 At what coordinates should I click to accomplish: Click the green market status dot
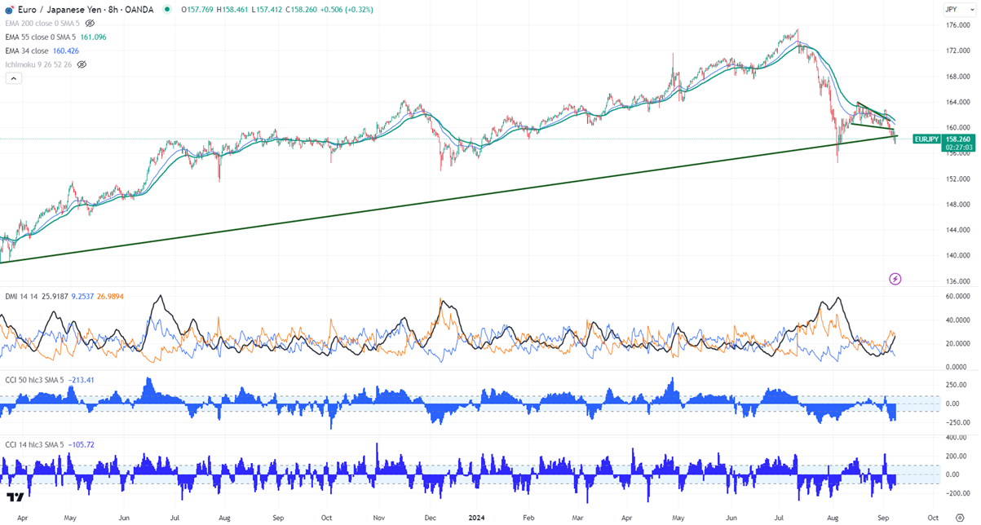(x=168, y=10)
